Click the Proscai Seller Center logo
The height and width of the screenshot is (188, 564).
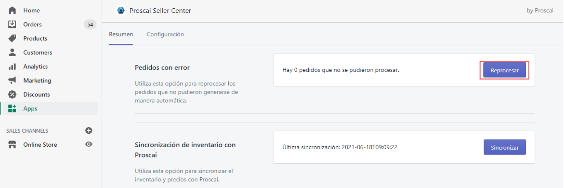point(121,11)
